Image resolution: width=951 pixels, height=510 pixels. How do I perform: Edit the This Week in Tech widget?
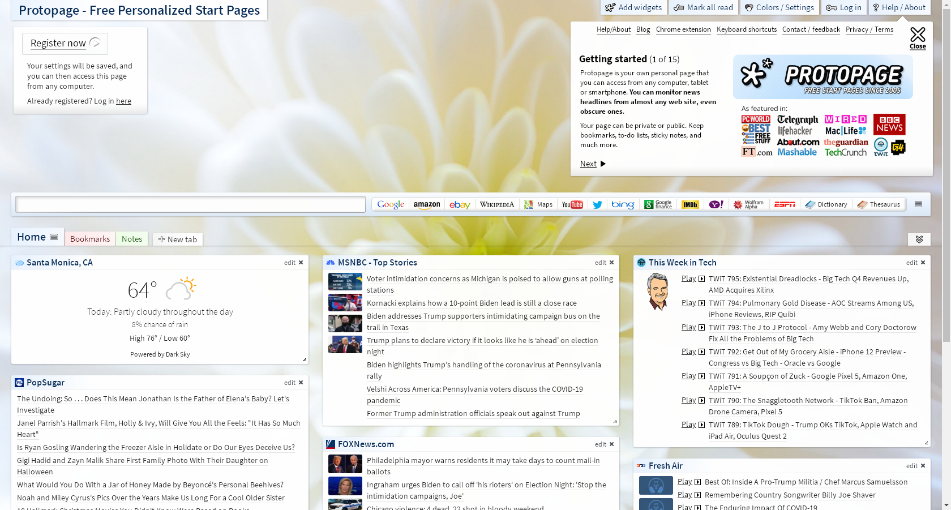pos(911,263)
